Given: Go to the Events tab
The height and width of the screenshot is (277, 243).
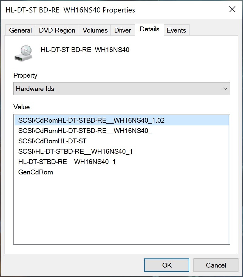Looking at the screenshot, I should (x=176, y=30).
